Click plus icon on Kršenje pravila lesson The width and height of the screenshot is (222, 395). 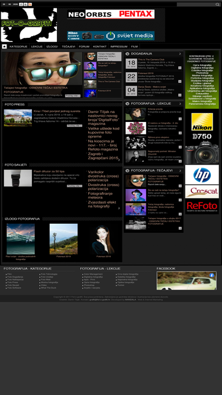(180, 118)
